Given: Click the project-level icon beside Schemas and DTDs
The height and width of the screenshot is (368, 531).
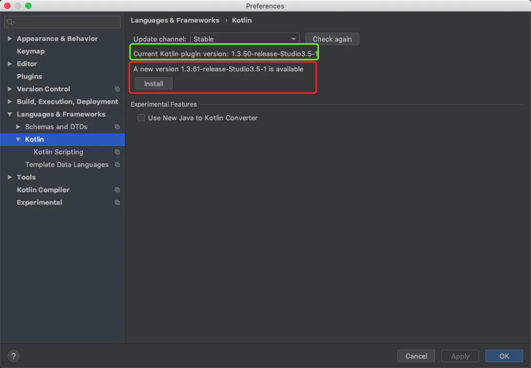Looking at the screenshot, I should tap(117, 127).
